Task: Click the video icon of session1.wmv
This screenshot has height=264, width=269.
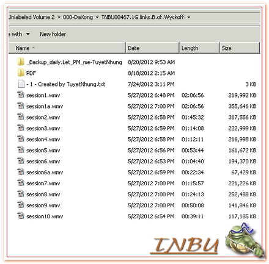Action: [x=21, y=95]
